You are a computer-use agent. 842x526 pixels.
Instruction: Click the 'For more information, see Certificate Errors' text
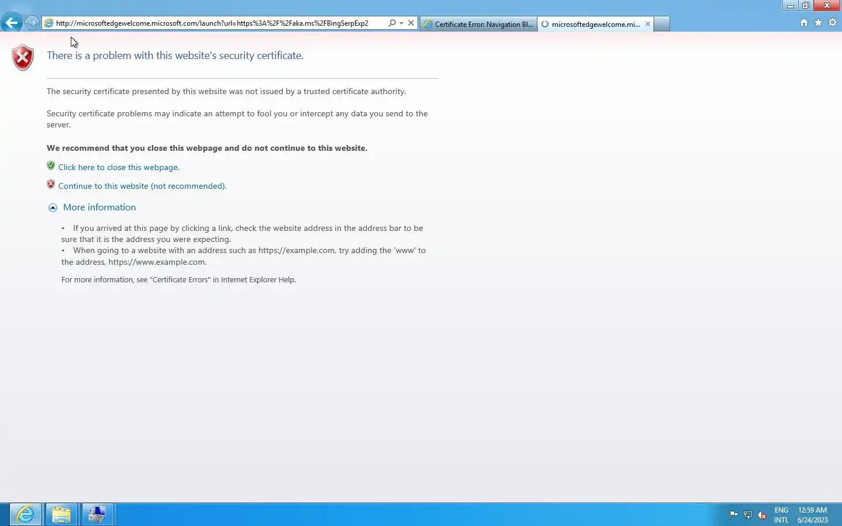[x=178, y=280]
